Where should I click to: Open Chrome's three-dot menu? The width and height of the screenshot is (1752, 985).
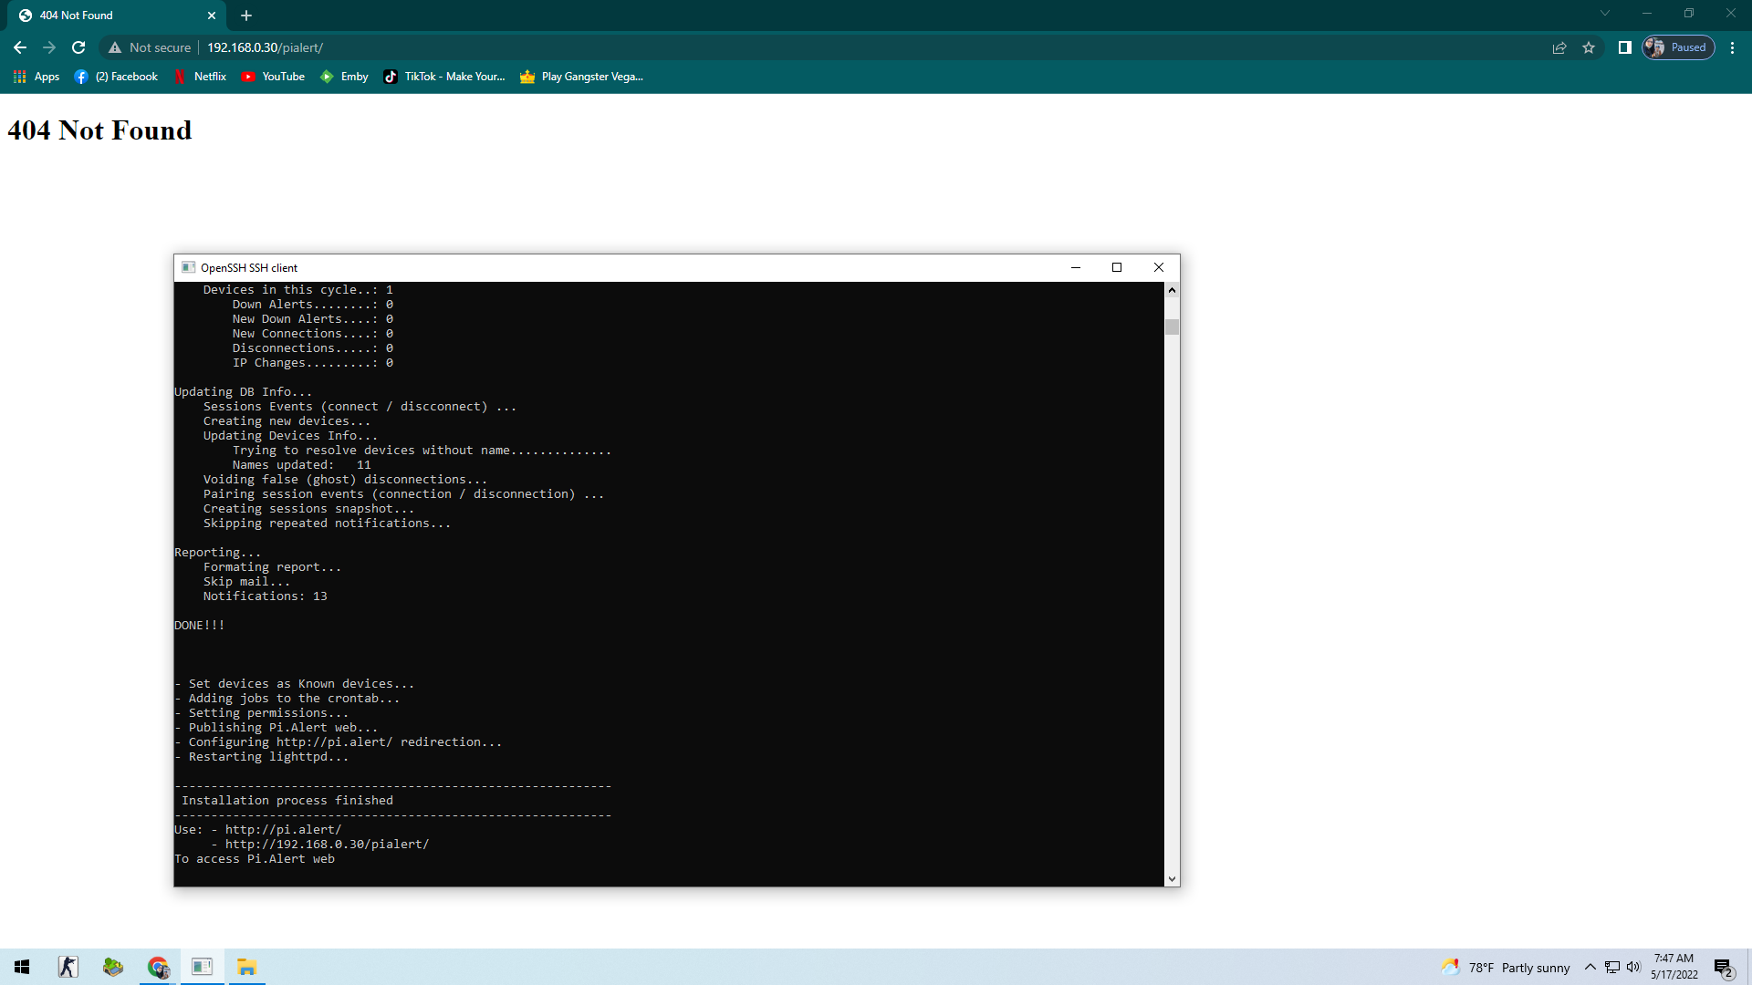(x=1732, y=47)
